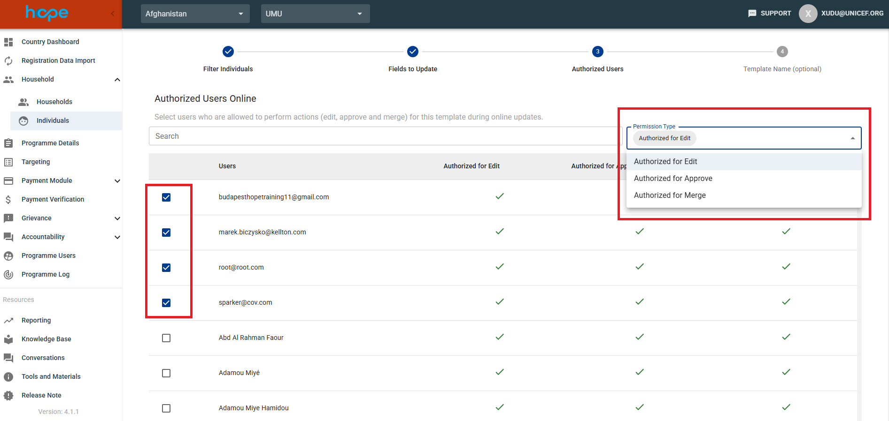Select Authorized for Approve option
Screen dimensions: 889x421
coord(673,179)
